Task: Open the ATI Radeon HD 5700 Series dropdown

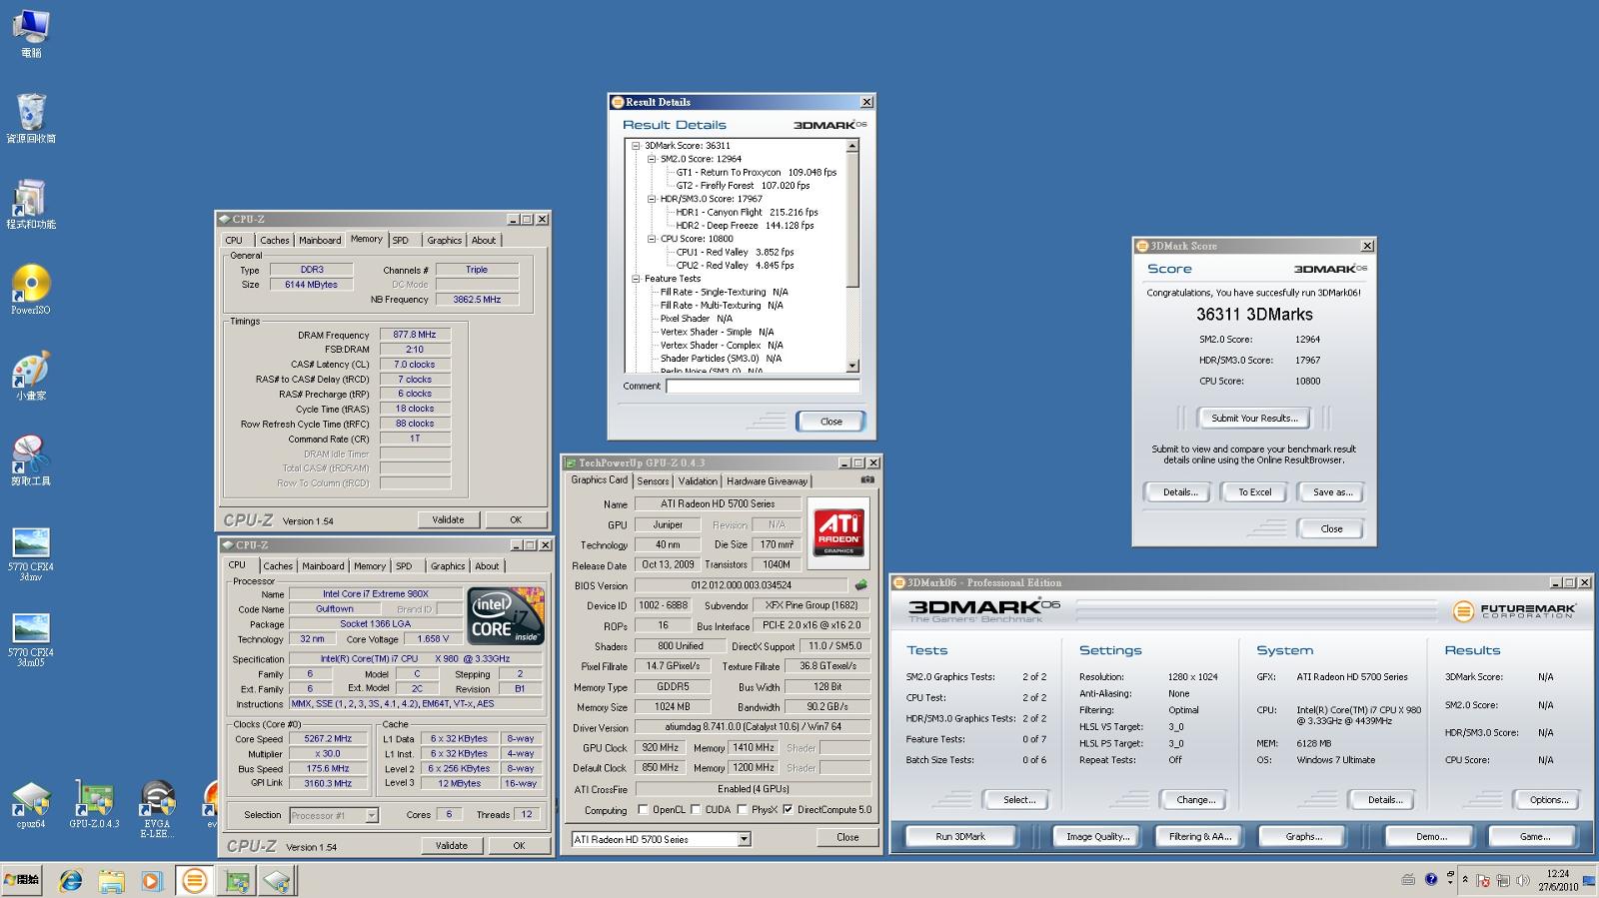Action: tap(744, 839)
